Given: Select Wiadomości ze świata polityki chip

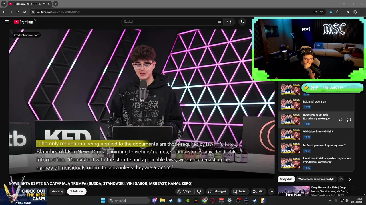Looking at the screenshot, I should coord(316,179).
